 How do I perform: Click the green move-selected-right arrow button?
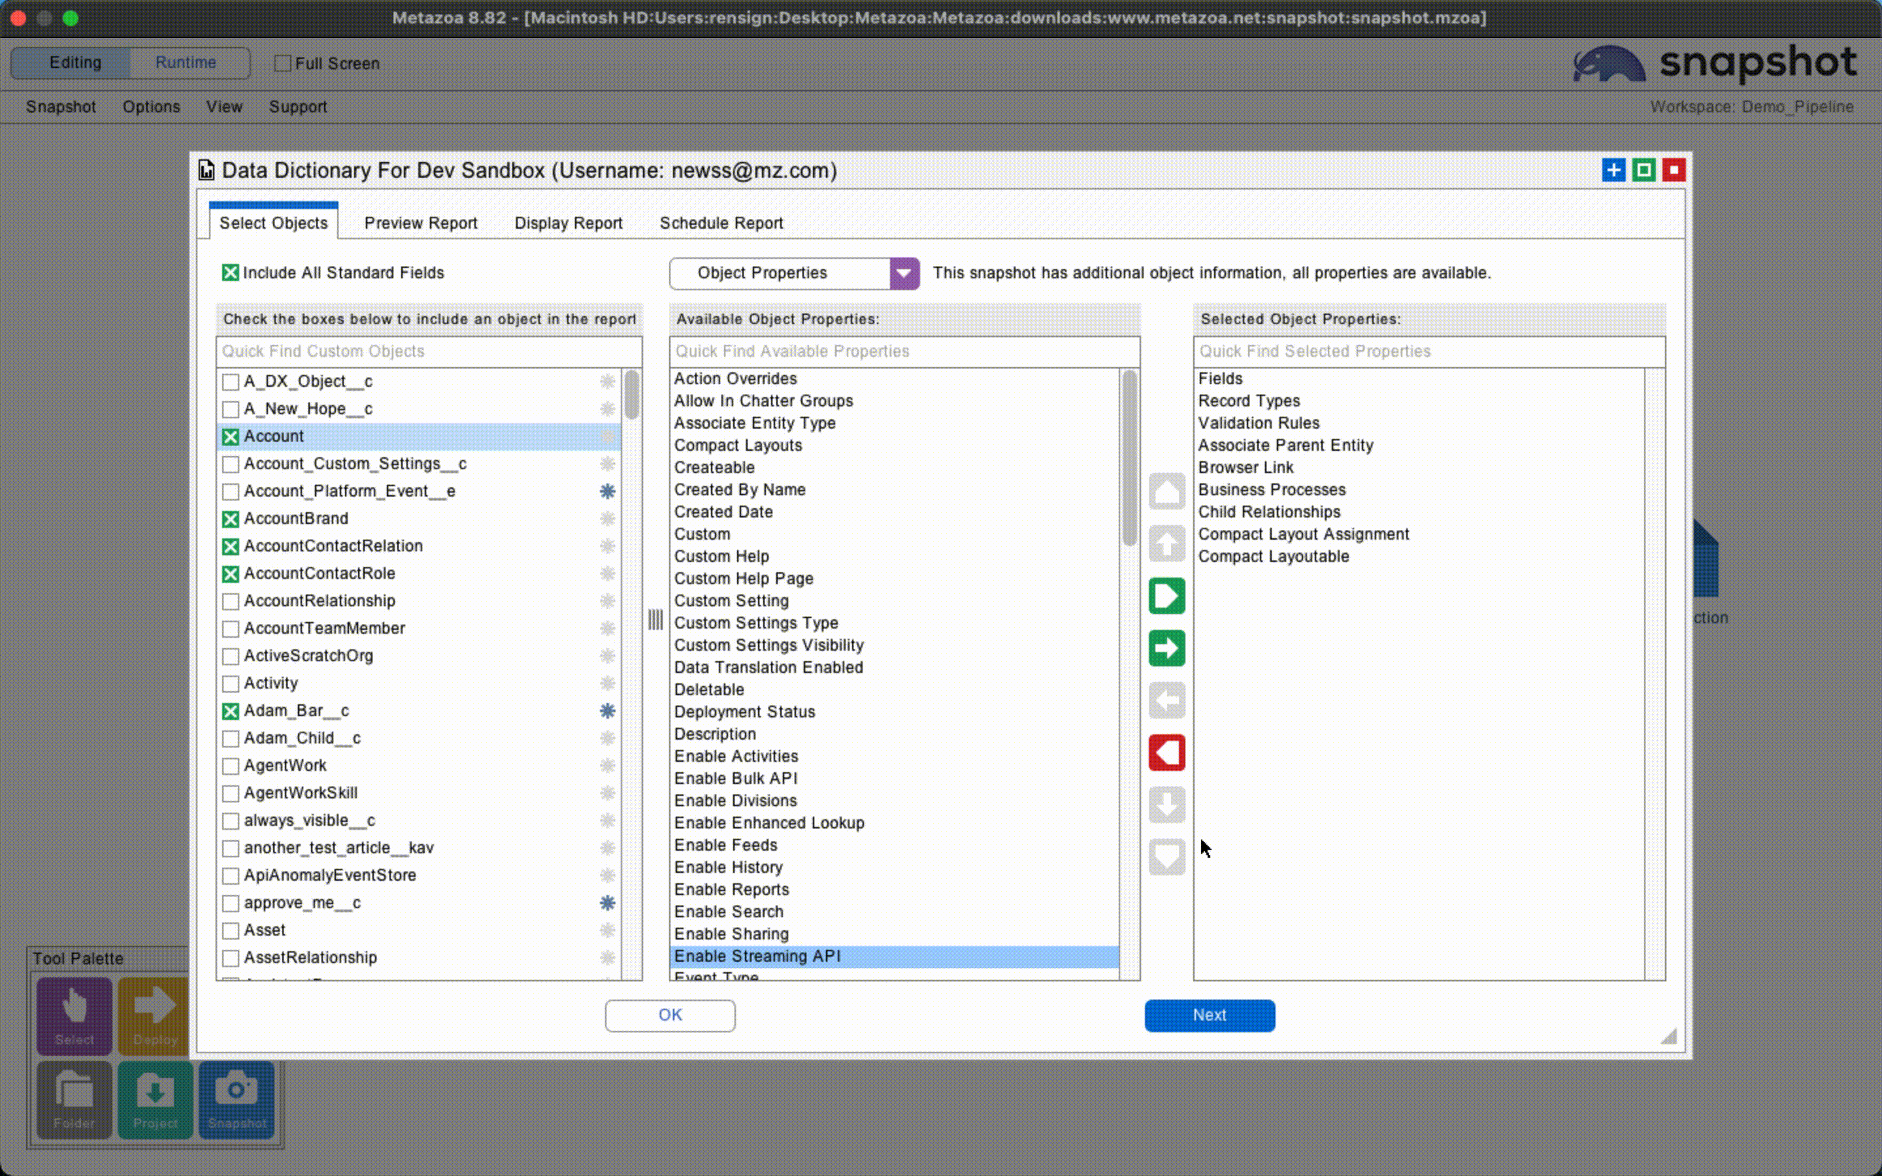1166,648
